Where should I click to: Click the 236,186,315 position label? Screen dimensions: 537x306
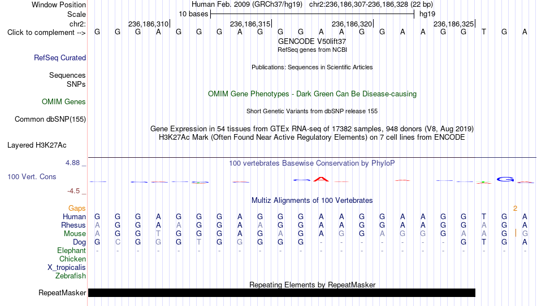coord(250,24)
